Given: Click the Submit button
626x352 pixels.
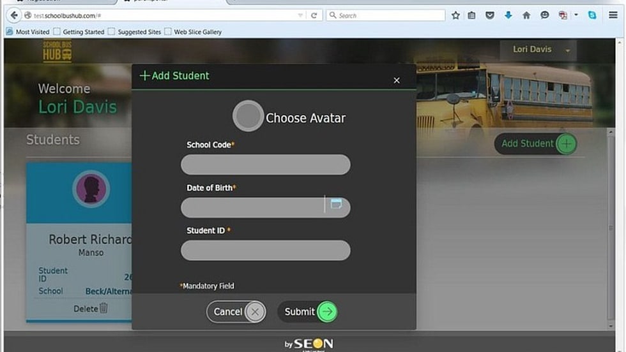Looking at the screenshot, I should coord(307,312).
